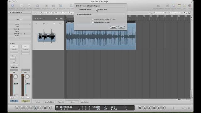The image size is (201, 113).
Task: Toggle mute on Mix 1 channel strip
Action: point(15,95)
